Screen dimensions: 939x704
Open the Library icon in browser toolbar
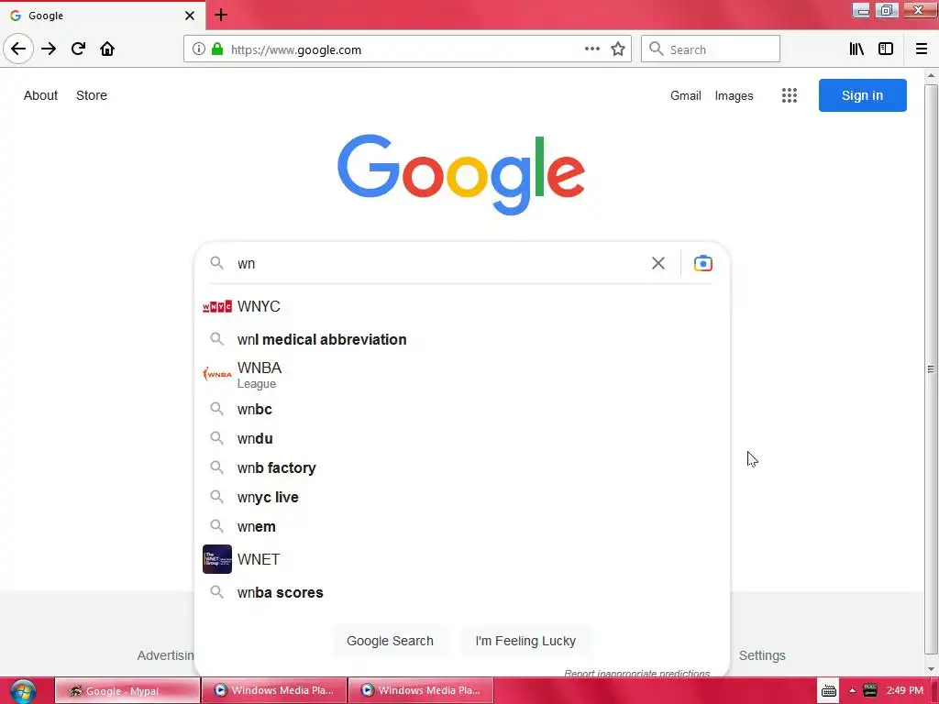[x=856, y=49]
